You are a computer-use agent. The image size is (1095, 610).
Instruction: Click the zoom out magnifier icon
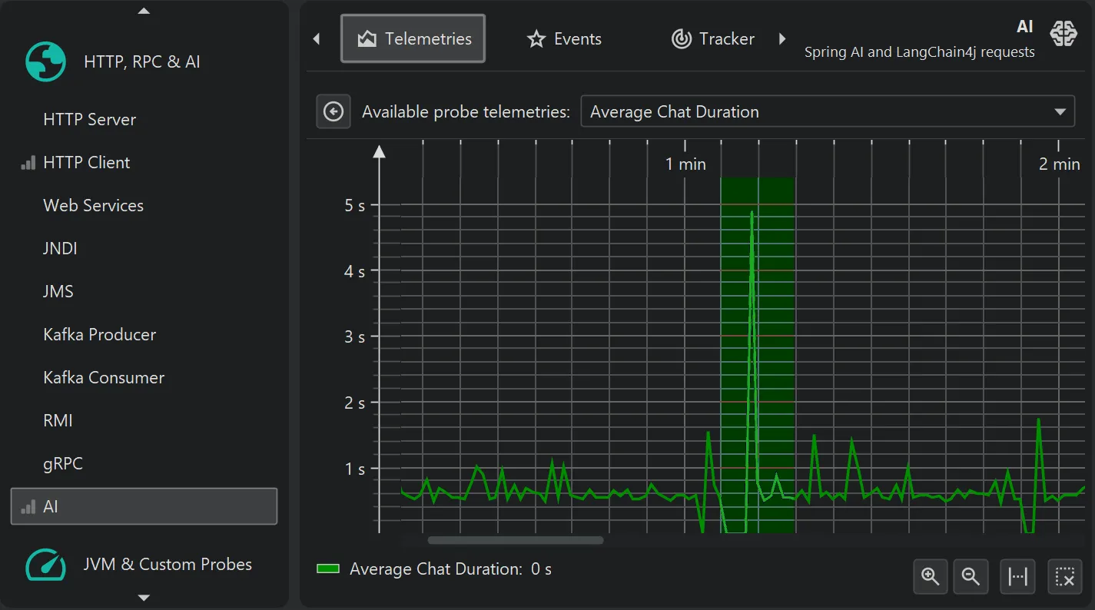971,576
